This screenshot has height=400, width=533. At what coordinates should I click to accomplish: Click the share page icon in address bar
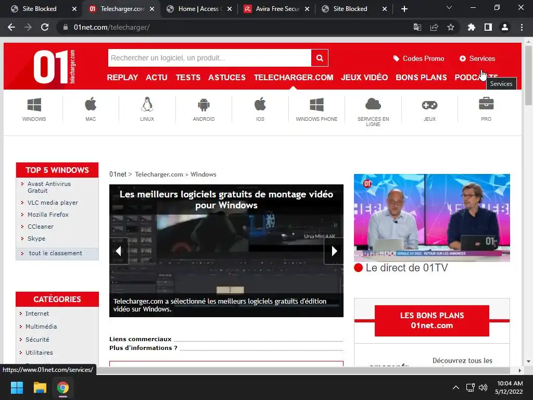(434, 27)
